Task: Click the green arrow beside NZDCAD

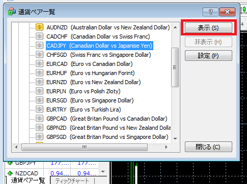Action: 10,173
